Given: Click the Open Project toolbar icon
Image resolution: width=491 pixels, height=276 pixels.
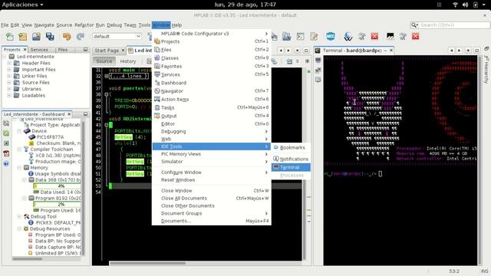Looking at the screenshot, I should tap(36, 37).
